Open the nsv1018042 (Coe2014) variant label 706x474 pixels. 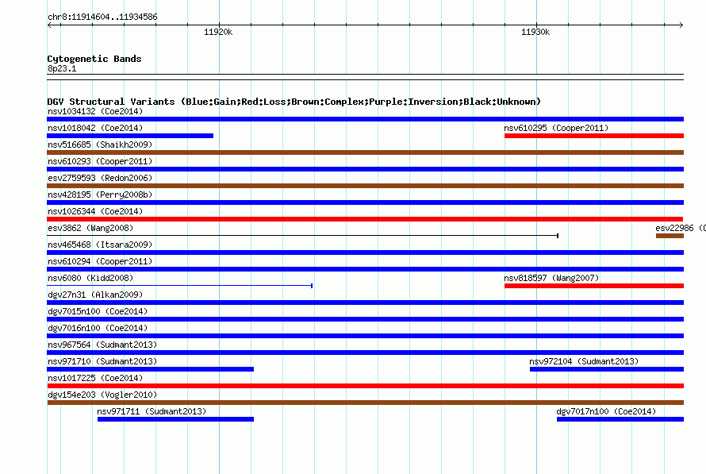tap(95, 128)
